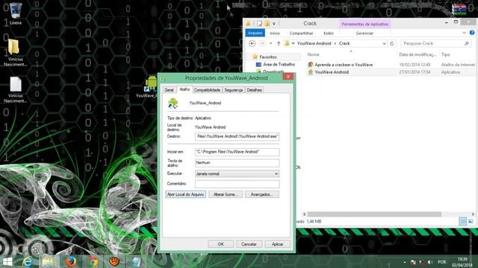Go back in Crack explorer window
Screen dimensions: 478x268
(252, 43)
